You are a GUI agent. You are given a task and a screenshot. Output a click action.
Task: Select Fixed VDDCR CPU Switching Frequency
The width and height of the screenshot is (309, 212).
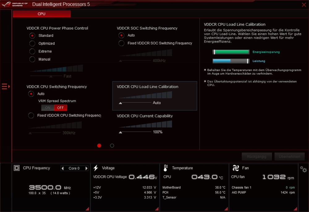pyautogui.click(x=31, y=115)
